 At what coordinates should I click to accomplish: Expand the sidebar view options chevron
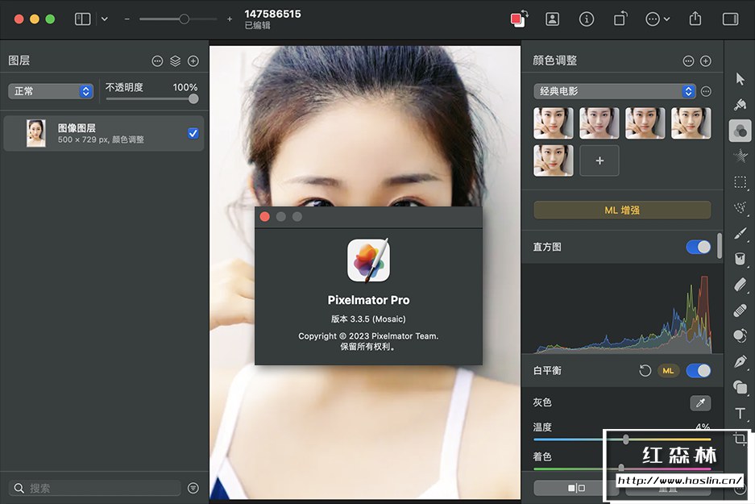(x=104, y=19)
